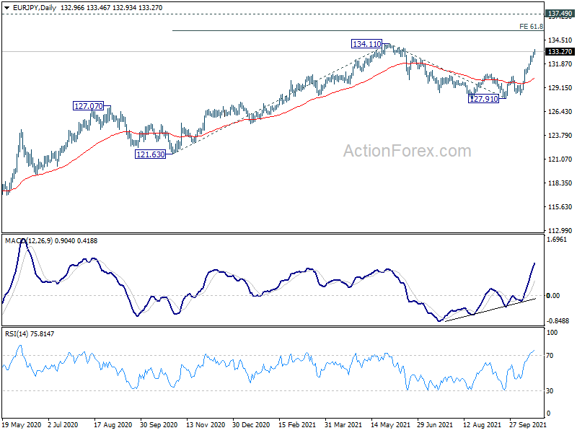This screenshot has height=433, width=577.
Task: Click the 31 Mar 2021 date label
Action: coord(343,424)
